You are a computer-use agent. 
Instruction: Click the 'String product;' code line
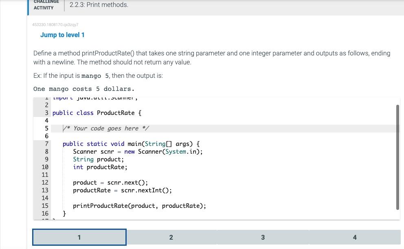99,159
